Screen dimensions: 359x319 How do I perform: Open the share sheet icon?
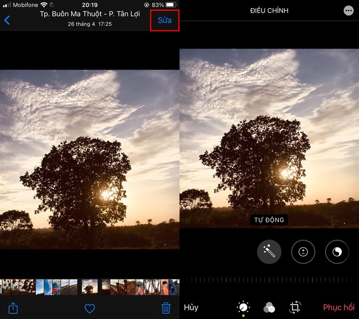(x=13, y=308)
